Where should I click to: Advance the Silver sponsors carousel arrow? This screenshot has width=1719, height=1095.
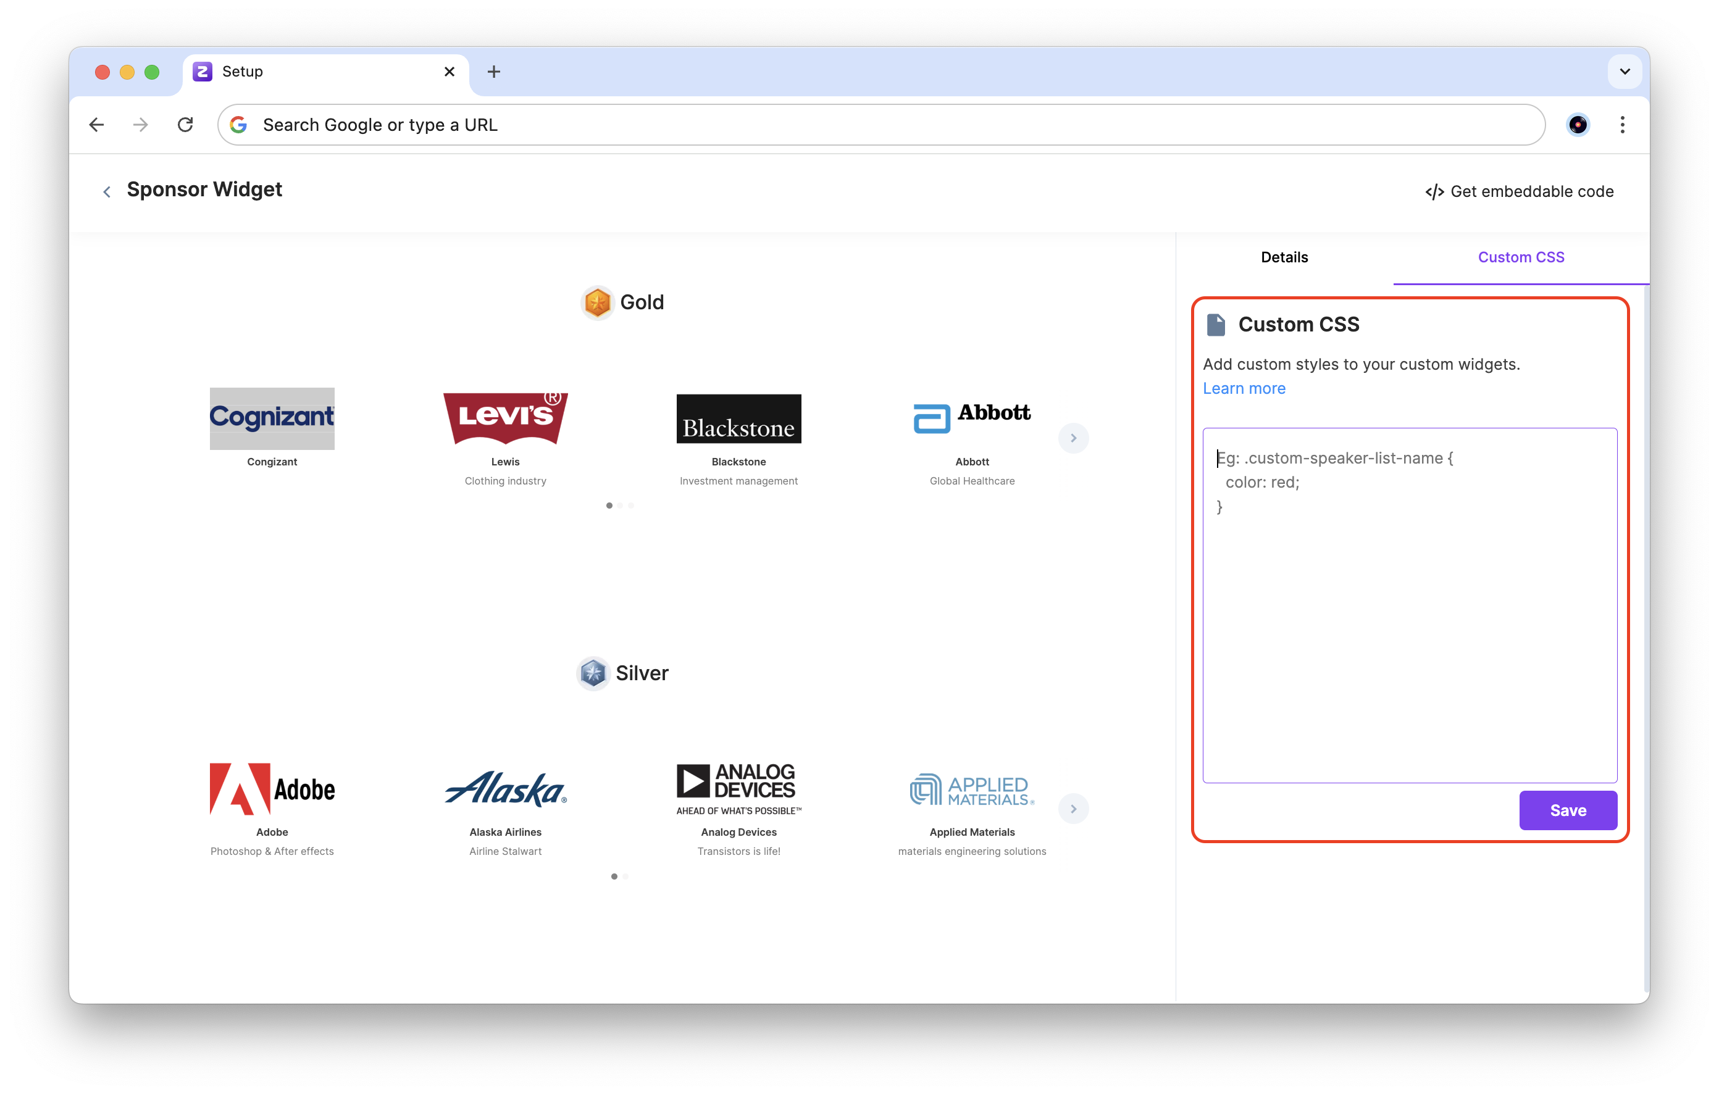tap(1073, 809)
